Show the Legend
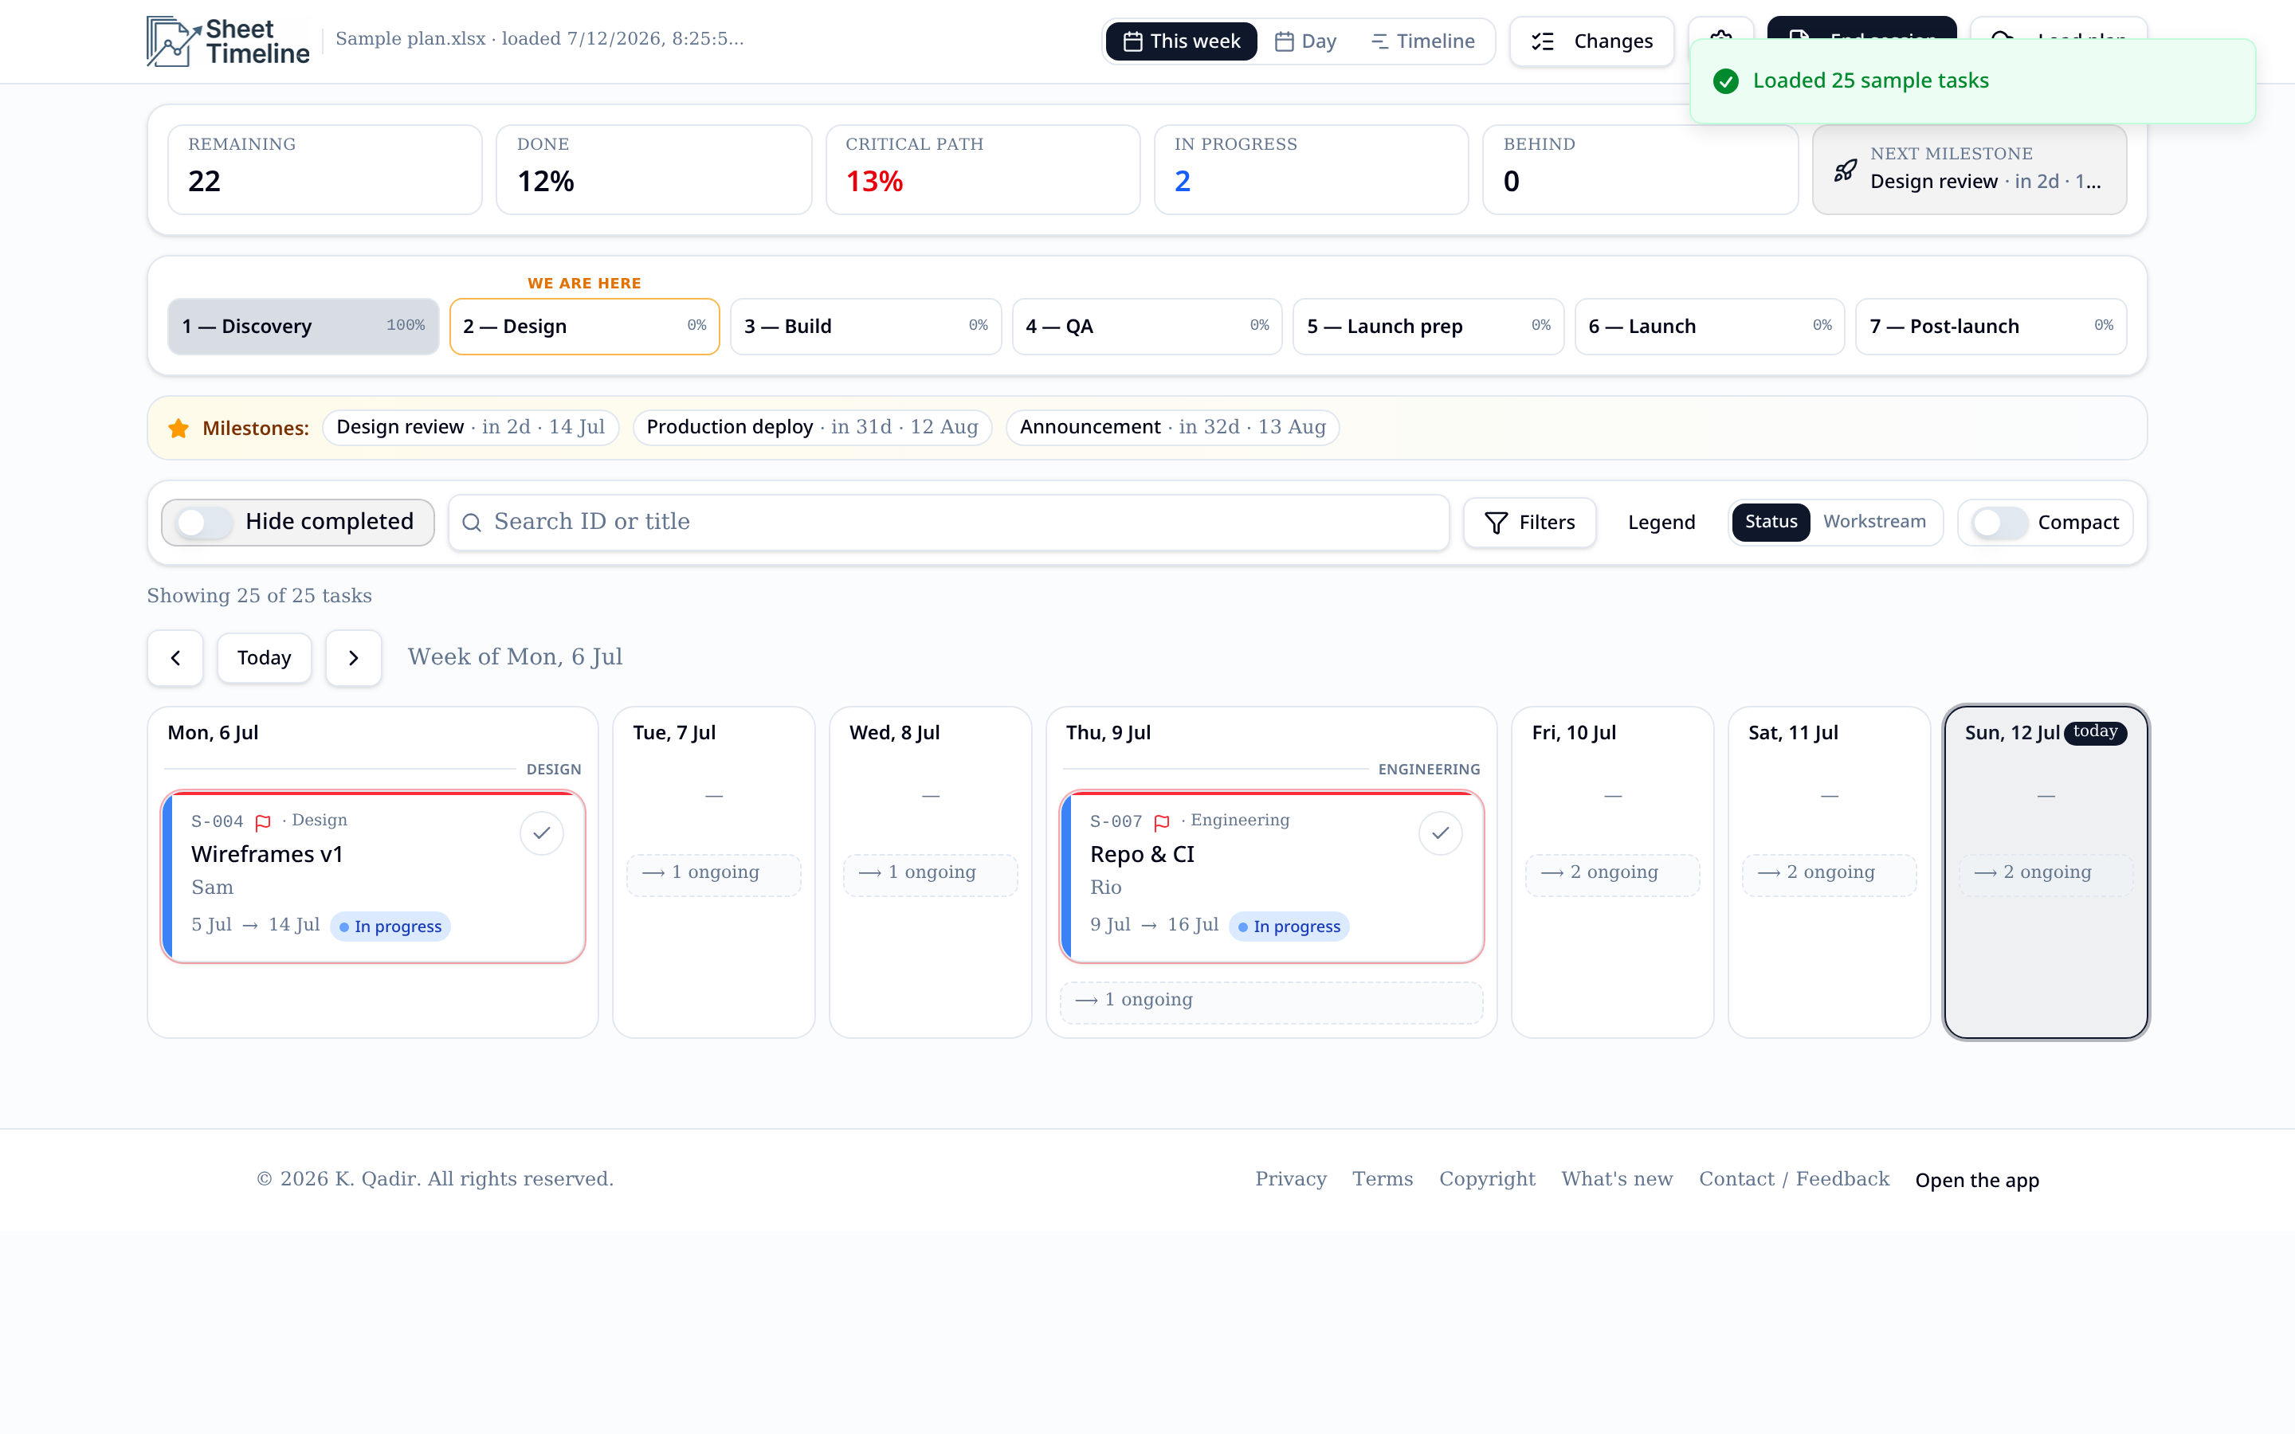The width and height of the screenshot is (2295, 1434). [1661, 523]
